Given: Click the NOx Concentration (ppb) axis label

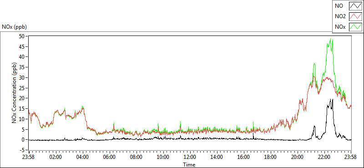Looking at the screenshot, I should click(15, 92).
